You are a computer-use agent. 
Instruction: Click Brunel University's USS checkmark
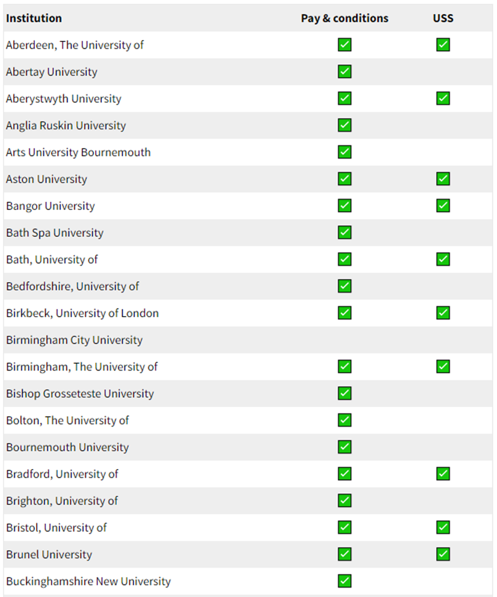point(443,555)
